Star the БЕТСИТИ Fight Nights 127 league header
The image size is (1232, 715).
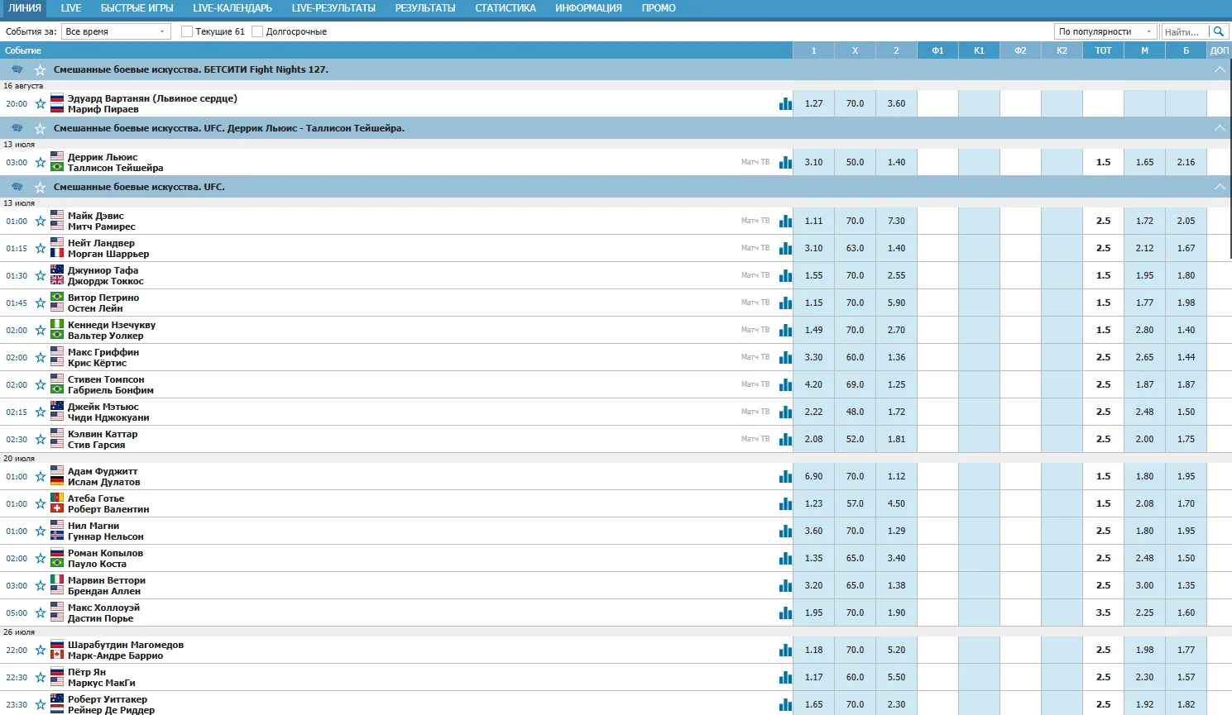click(x=40, y=70)
